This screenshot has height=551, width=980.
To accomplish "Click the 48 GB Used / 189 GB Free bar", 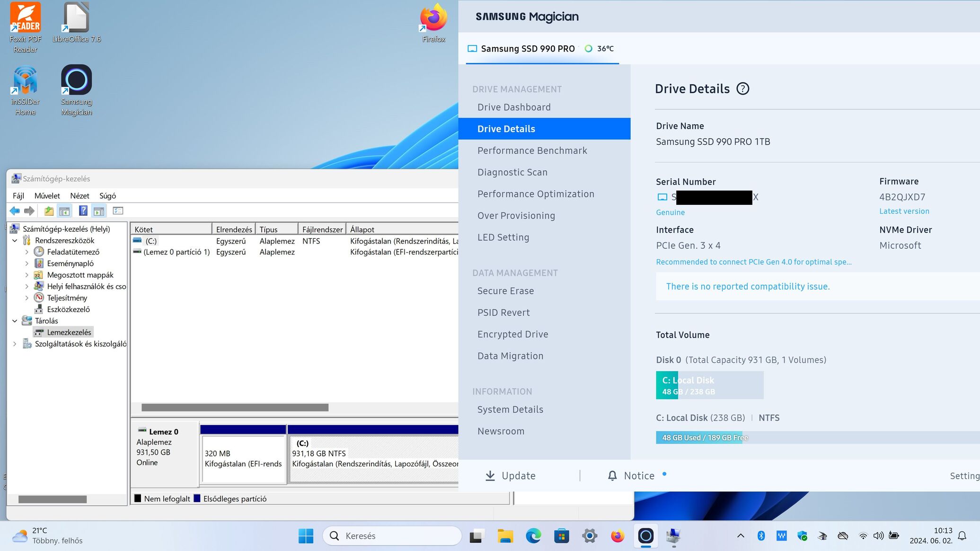I will (x=818, y=437).
